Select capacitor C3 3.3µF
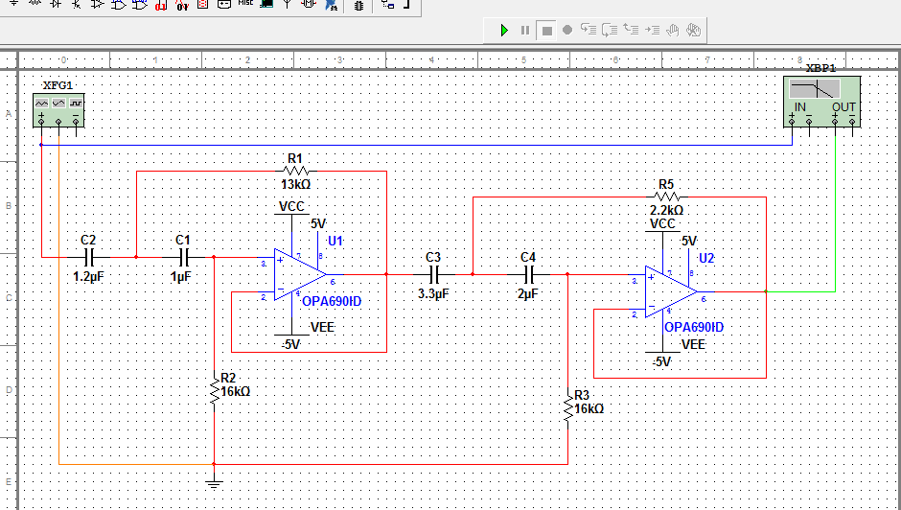This screenshot has height=510, width=901. coord(432,274)
